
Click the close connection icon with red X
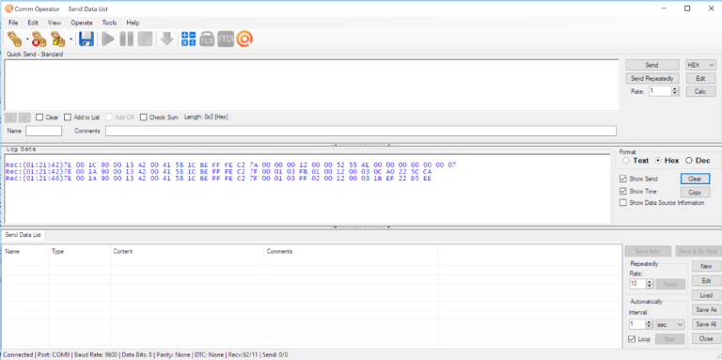pyautogui.click(x=39, y=39)
